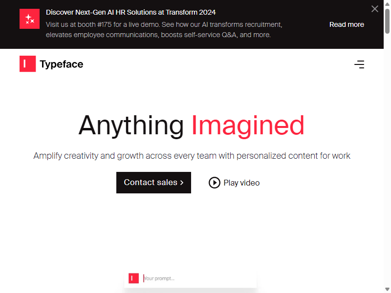Click the banner headline about Transform 2024
Screen dimensions: 391x293
coord(131,12)
